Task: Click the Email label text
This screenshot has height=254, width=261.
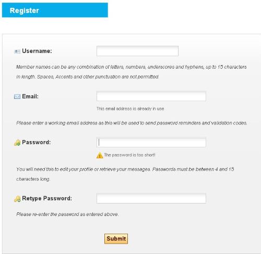Action: click(30, 96)
